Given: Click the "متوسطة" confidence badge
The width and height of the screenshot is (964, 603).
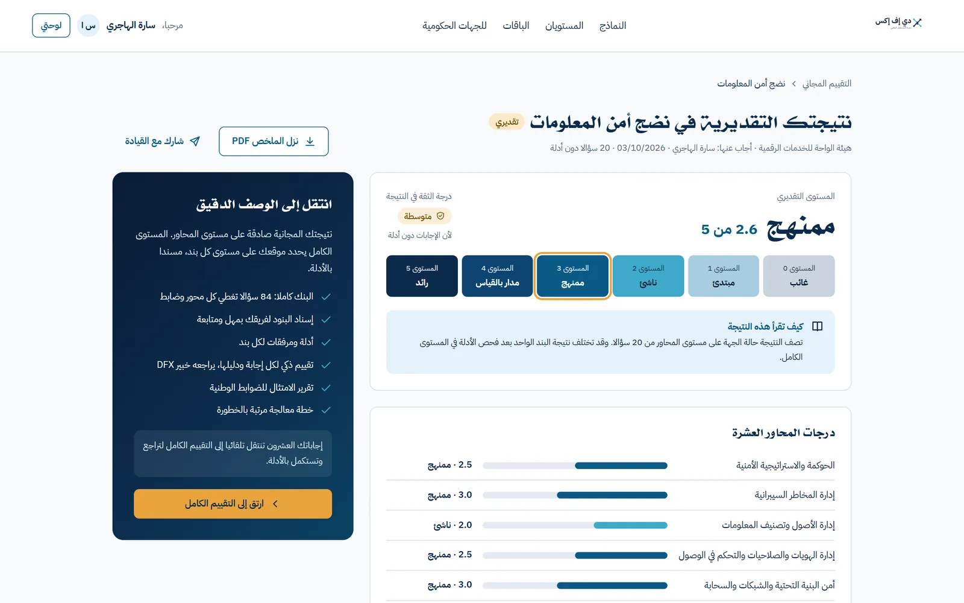Looking at the screenshot, I should pos(424,216).
